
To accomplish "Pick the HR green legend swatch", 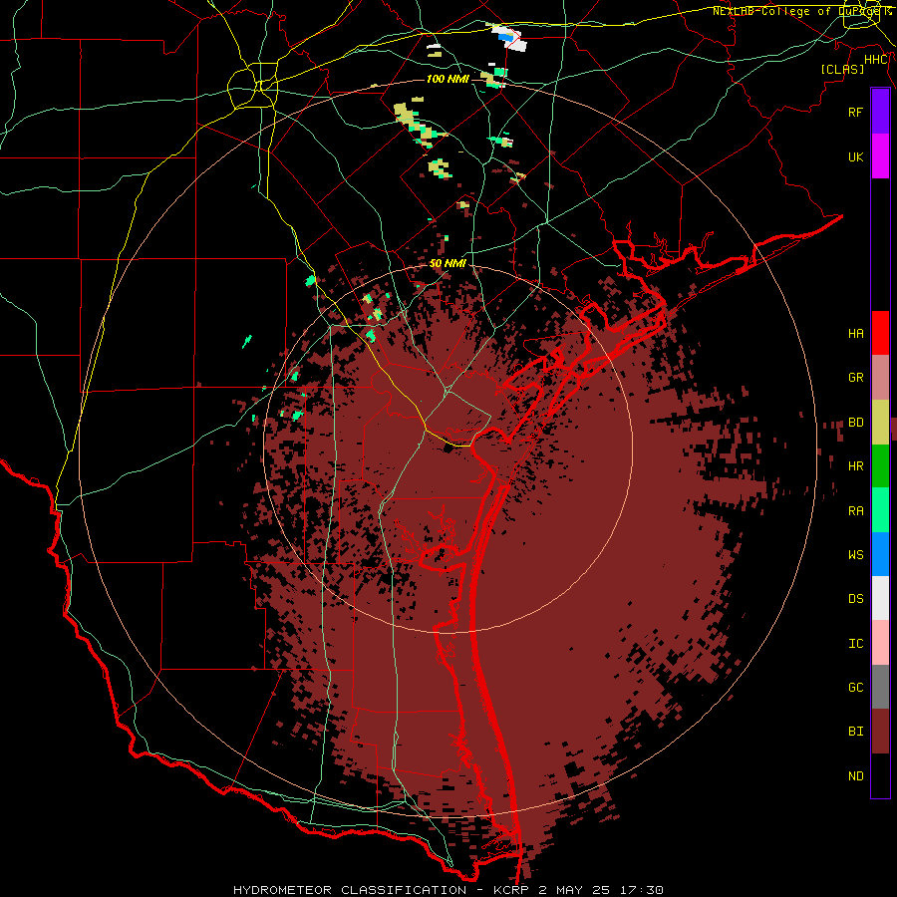I will click(x=880, y=466).
